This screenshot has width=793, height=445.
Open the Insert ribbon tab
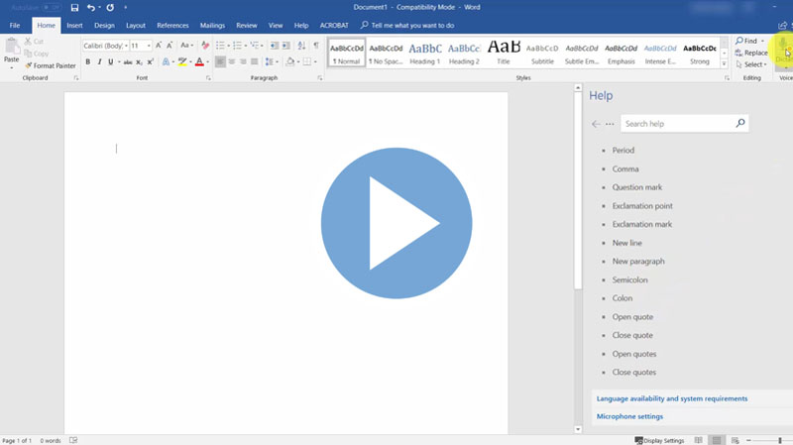click(74, 25)
